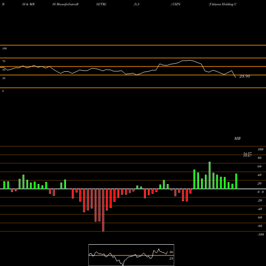Click the -80 label on MR right axis

[x=260, y=226]
